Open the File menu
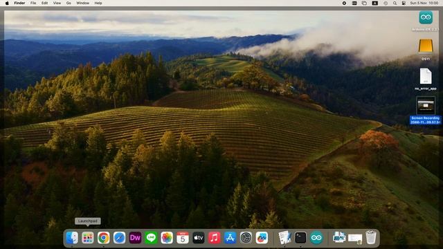Screen dimensions: 443x249 pyautogui.click(x=33, y=3)
